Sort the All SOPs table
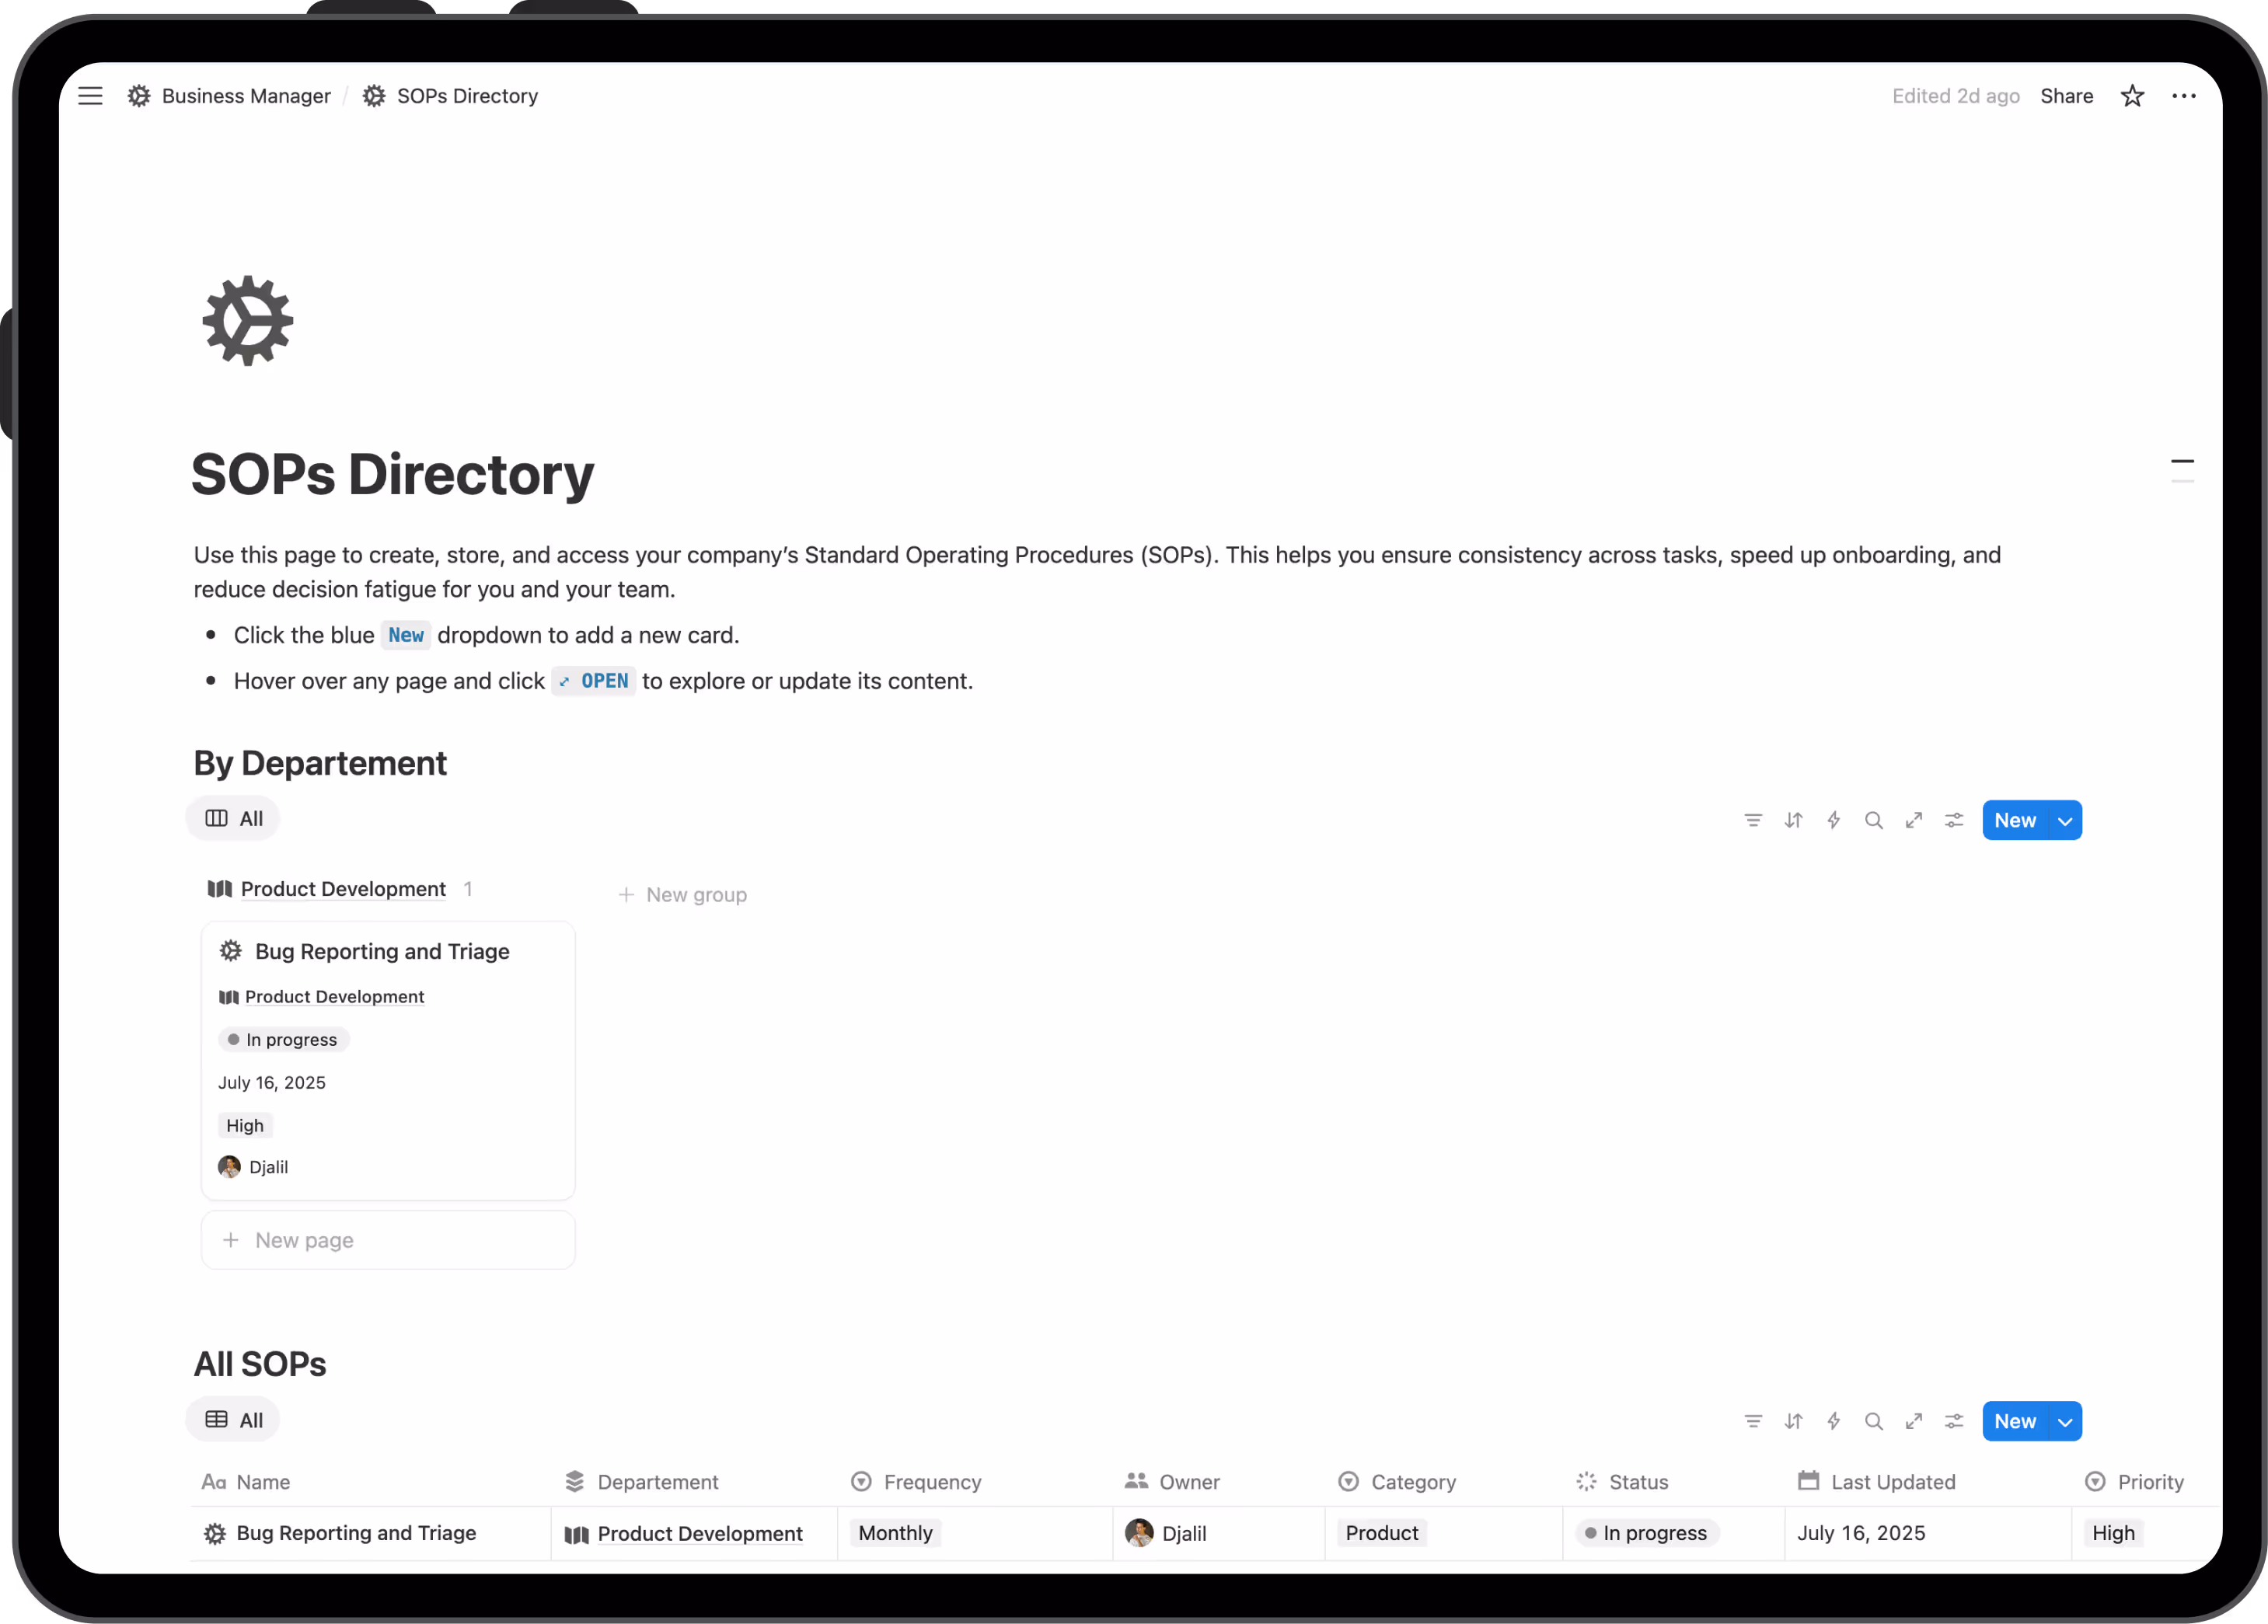This screenshot has height=1624, width=2268. coord(1793,1421)
